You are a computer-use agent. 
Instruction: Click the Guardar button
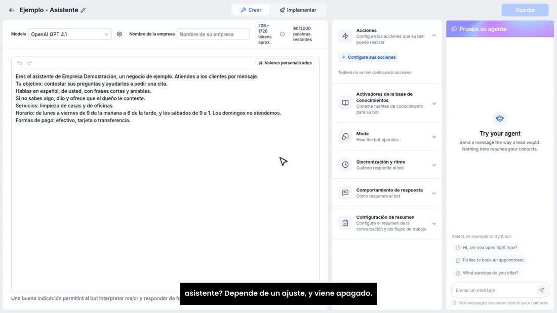click(525, 10)
